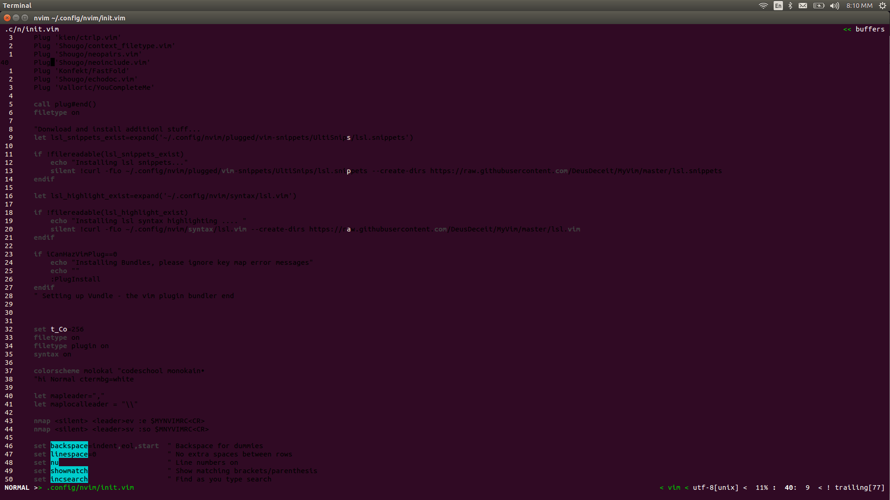The width and height of the screenshot is (890, 500).
Task: Click the highlighted backspace option word
Action: click(69, 446)
